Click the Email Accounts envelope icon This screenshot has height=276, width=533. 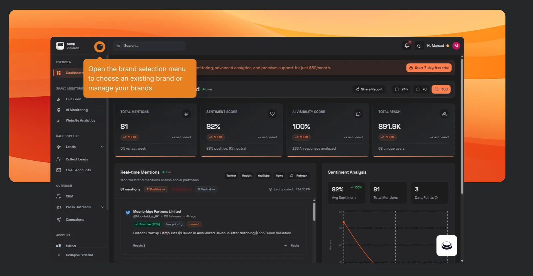click(59, 170)
